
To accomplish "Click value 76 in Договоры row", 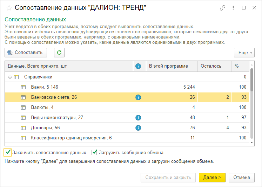I will click(x=192, y=128).
